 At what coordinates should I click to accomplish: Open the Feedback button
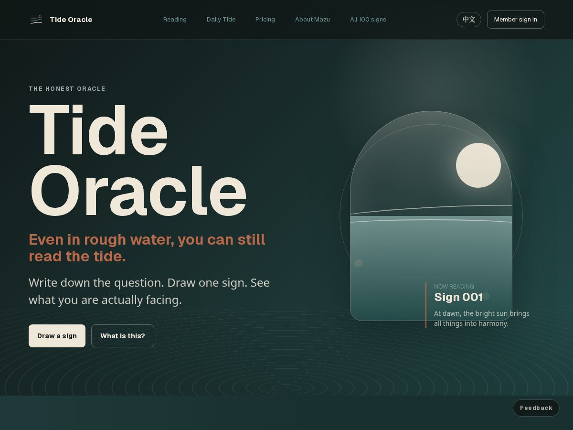(x=536, y=408)
